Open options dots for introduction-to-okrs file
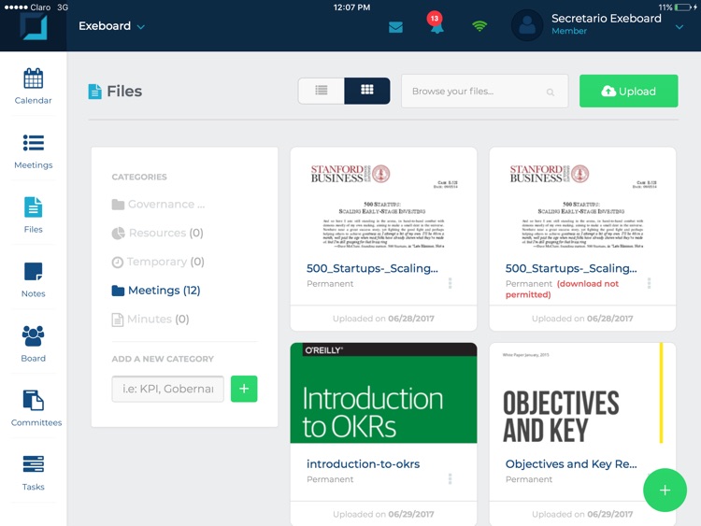The height and width of the screenshot is (526, 701). (x=450, y=478)
